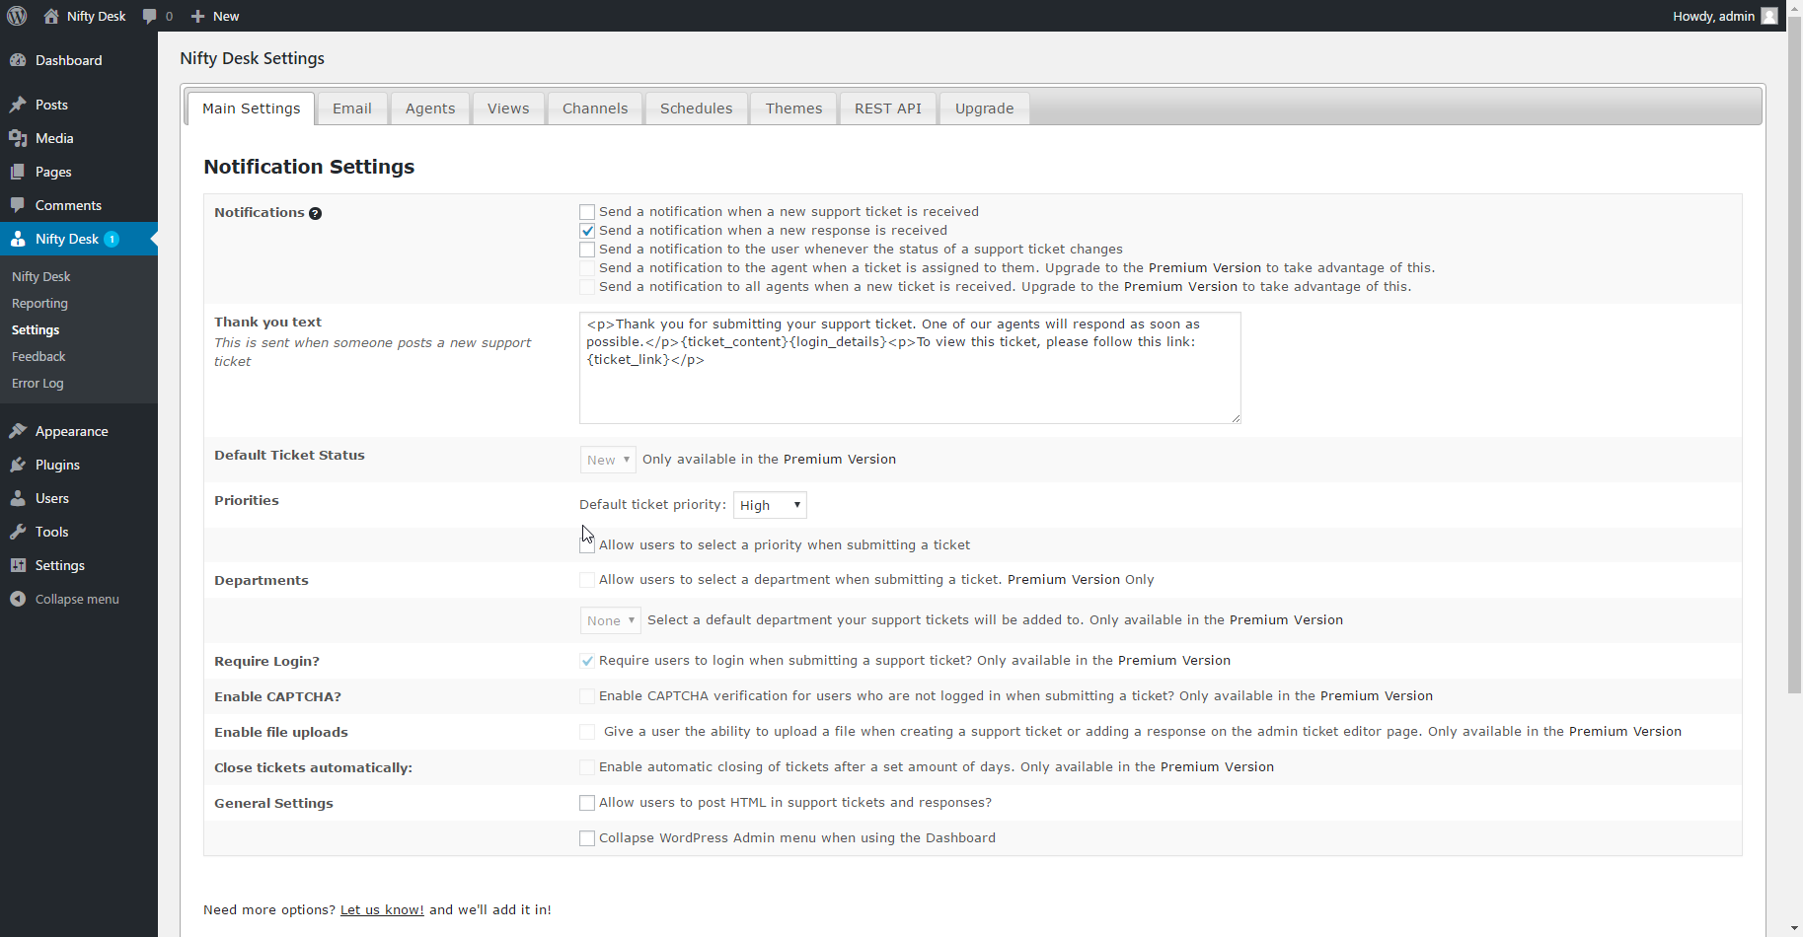Viewport: 1803px width, 937px height.
Task: Open the default department None dropdown
Action: coord(611,620)
